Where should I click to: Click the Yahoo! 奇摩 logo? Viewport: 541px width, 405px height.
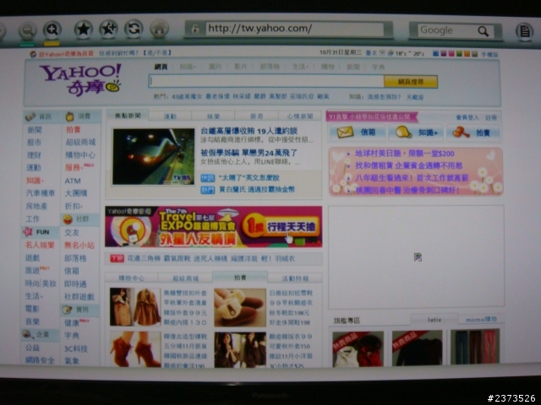(81, 79)
